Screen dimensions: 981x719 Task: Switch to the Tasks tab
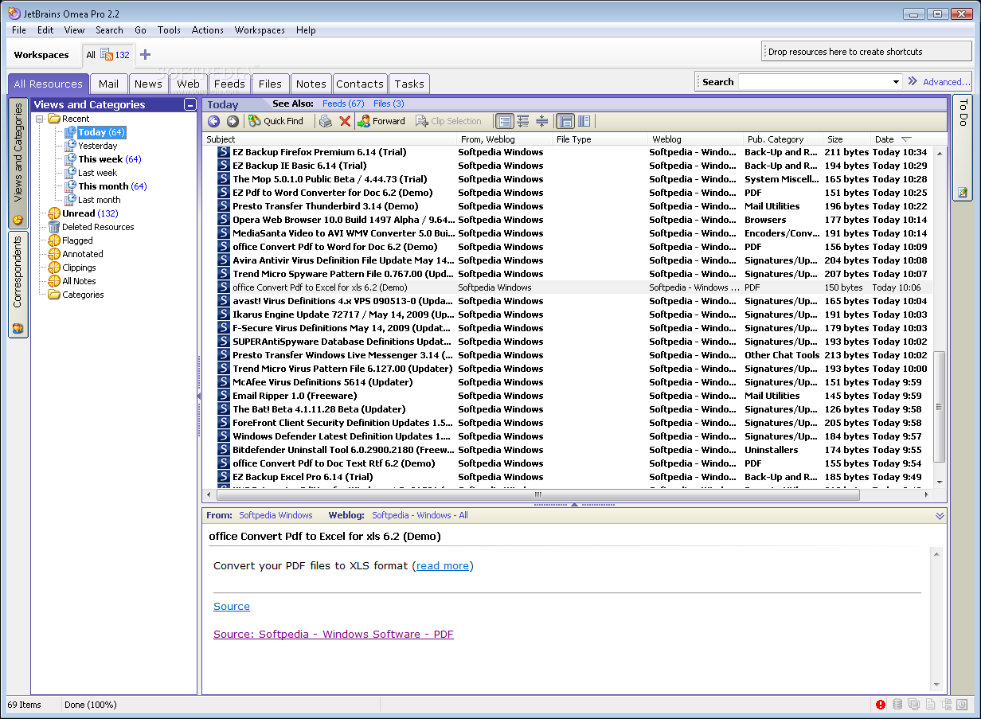point(409,84)
